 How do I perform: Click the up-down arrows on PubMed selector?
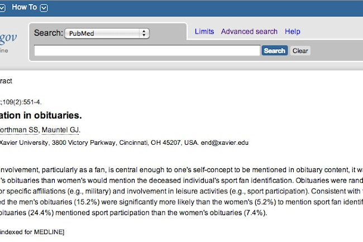[144, 34]
